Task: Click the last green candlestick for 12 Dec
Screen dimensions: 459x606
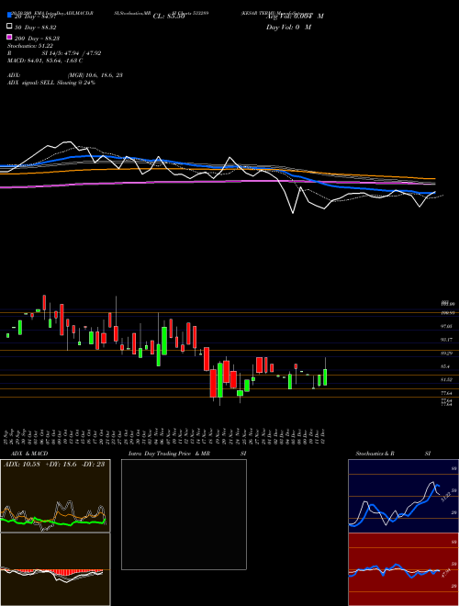Action: tap(325, 377)
